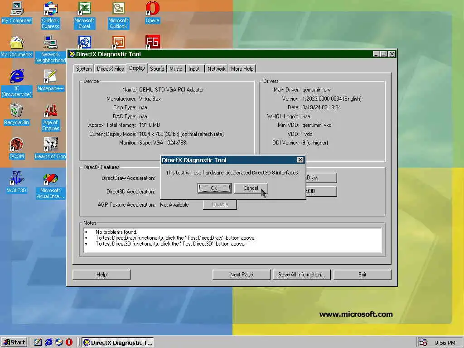Click partially hidden Test Direct3D button

pyautogui.click(x=321, y=191)
